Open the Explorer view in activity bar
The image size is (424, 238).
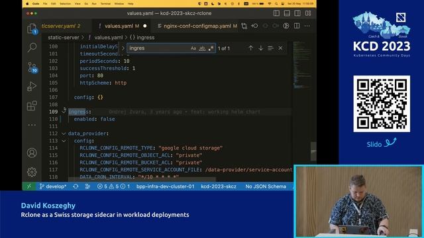(32, 28)
